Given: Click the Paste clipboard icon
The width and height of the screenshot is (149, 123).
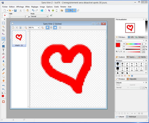Looking at the screenshot, I should [28, 10].
